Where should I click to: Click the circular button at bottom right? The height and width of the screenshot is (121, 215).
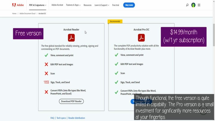click(203, 111)
